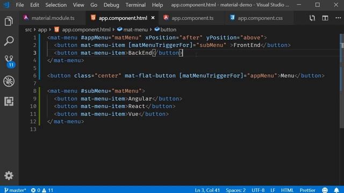Image resolution: width=344 pixels, height=193 pixels.
Task: Click yPosition attribute on line 1
Action: pyautogui.click(x=221, y=38)
